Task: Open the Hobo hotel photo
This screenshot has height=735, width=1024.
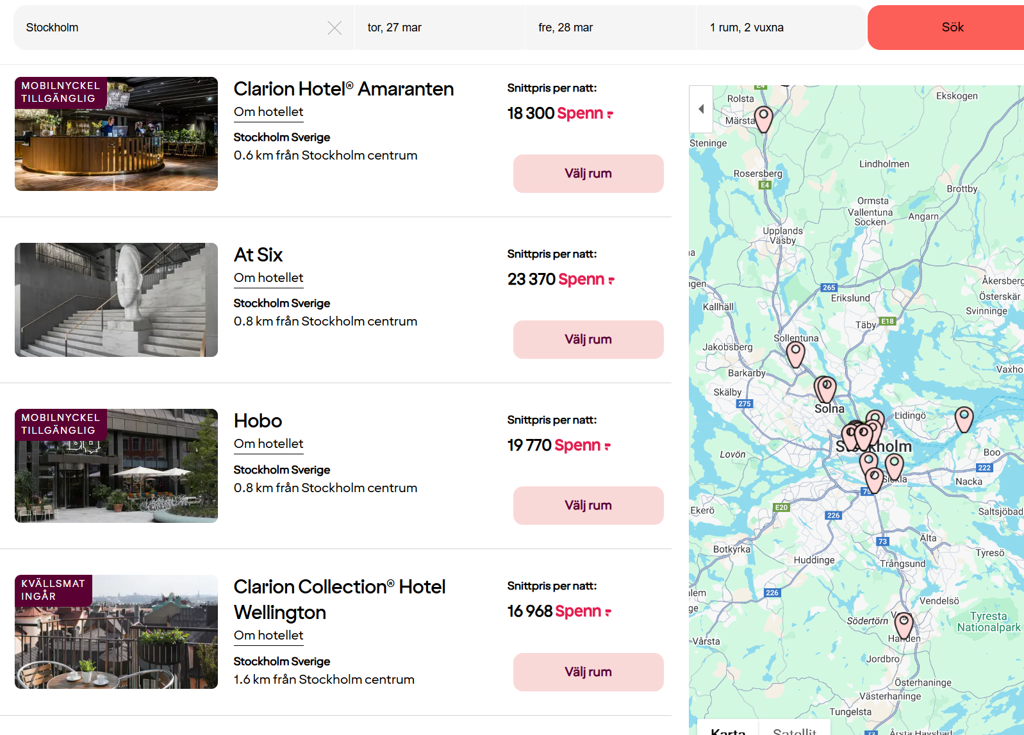Action: pyautogui.click(x=116, y=466)
